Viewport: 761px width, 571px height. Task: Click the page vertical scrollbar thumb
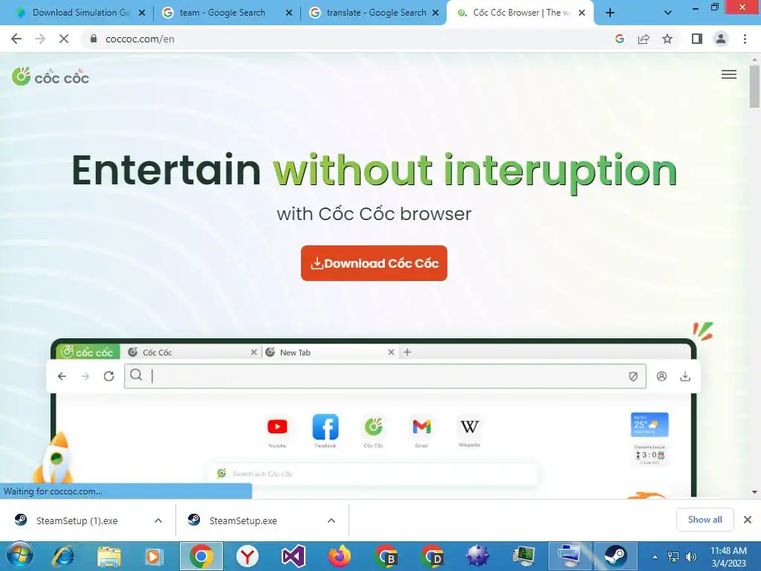(x=754, y=86)
